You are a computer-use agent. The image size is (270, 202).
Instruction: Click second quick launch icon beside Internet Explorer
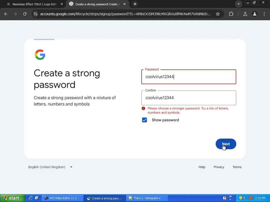(x=37, y=198)
